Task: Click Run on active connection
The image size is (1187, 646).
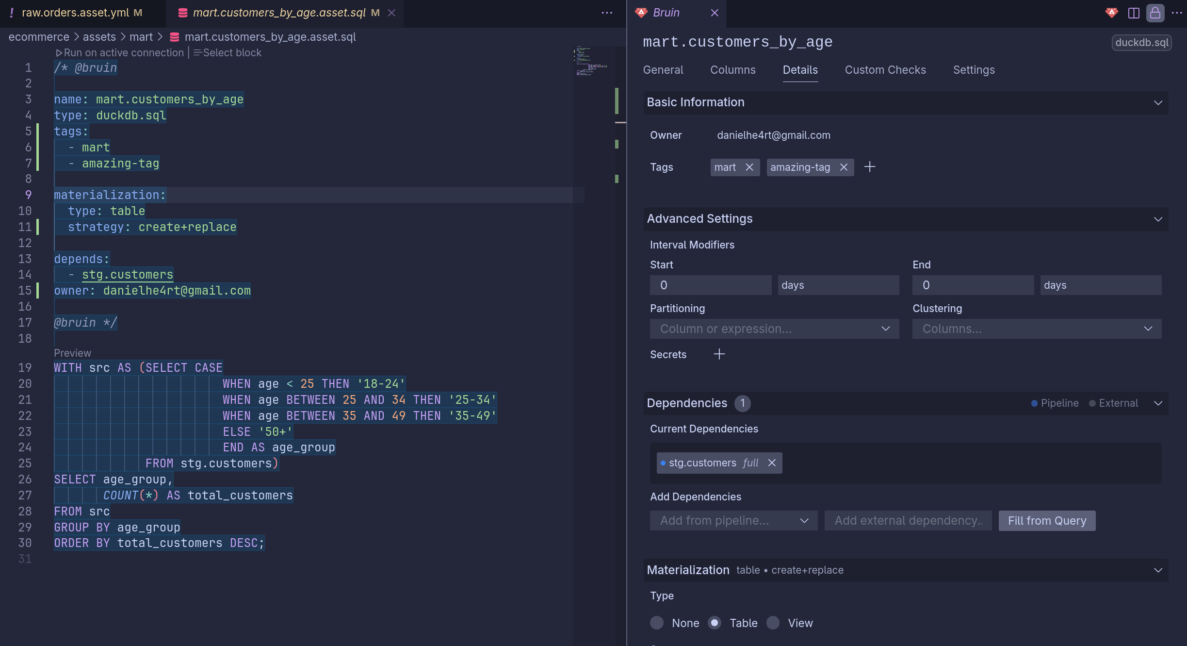Action: point(120,53)
